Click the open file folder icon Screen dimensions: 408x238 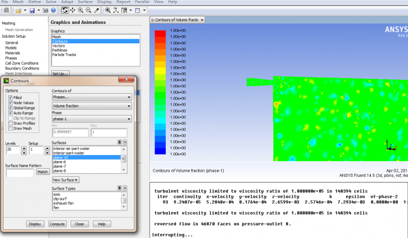(x=18, y=10)
